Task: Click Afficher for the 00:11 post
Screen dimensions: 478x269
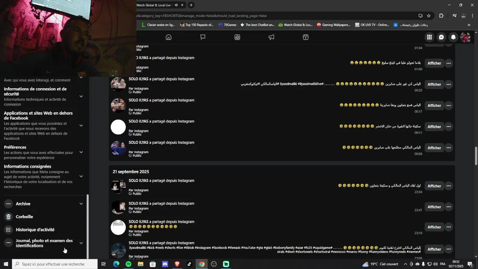Action: tap(434, 127)
